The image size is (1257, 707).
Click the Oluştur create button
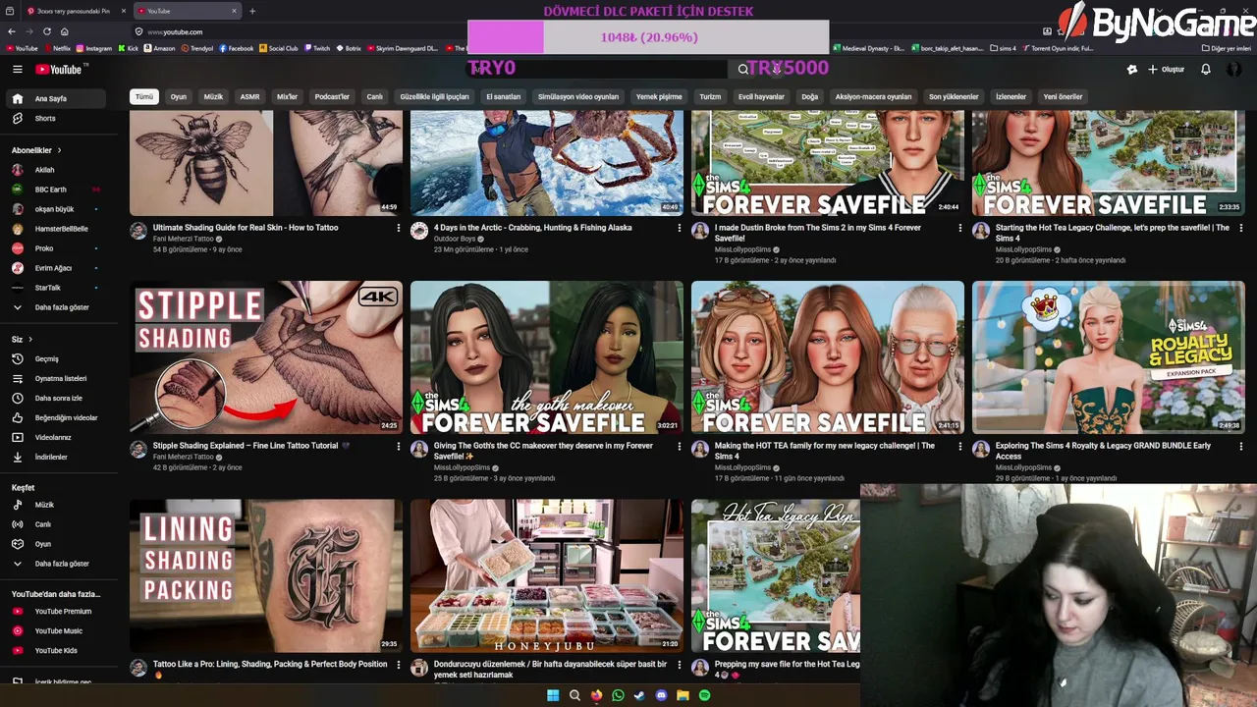pyautogui.click(x=1167, y=70)
